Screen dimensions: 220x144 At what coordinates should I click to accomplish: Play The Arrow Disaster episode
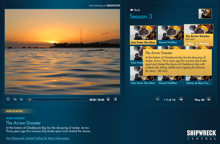point(190,44)
